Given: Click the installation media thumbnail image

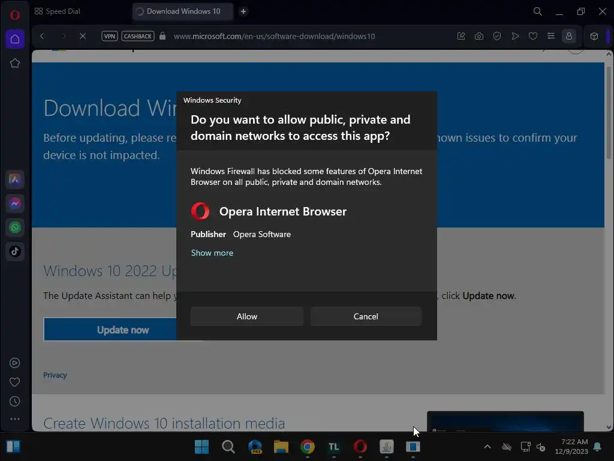Looking at the screenshot, I should tap(505, 421).
